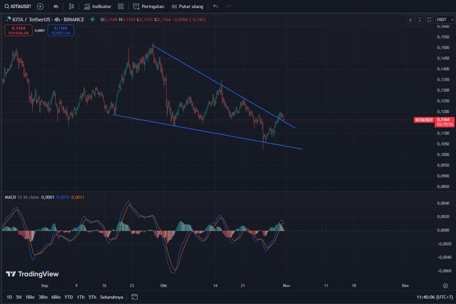
Task: Click OHLC change value −0,0004 (−0,34%)
Action: point(189,20)
